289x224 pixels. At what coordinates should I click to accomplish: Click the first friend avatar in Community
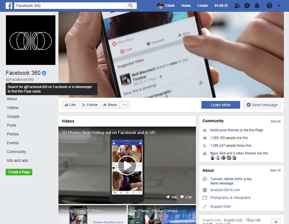[x=212, y=158]
